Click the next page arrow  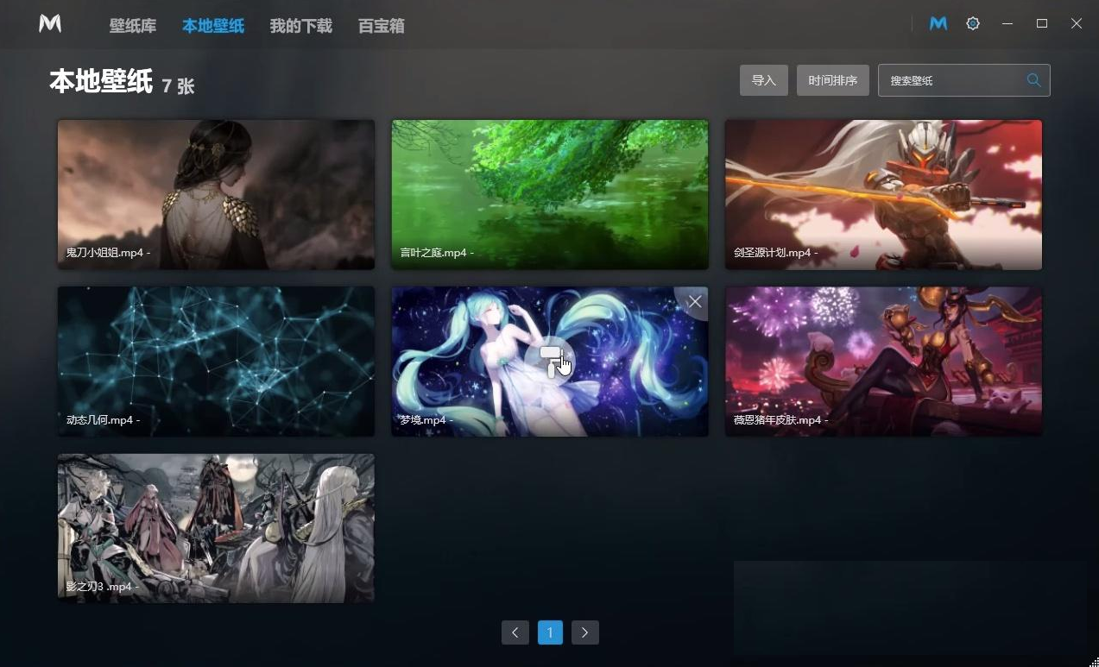[584, 632]
